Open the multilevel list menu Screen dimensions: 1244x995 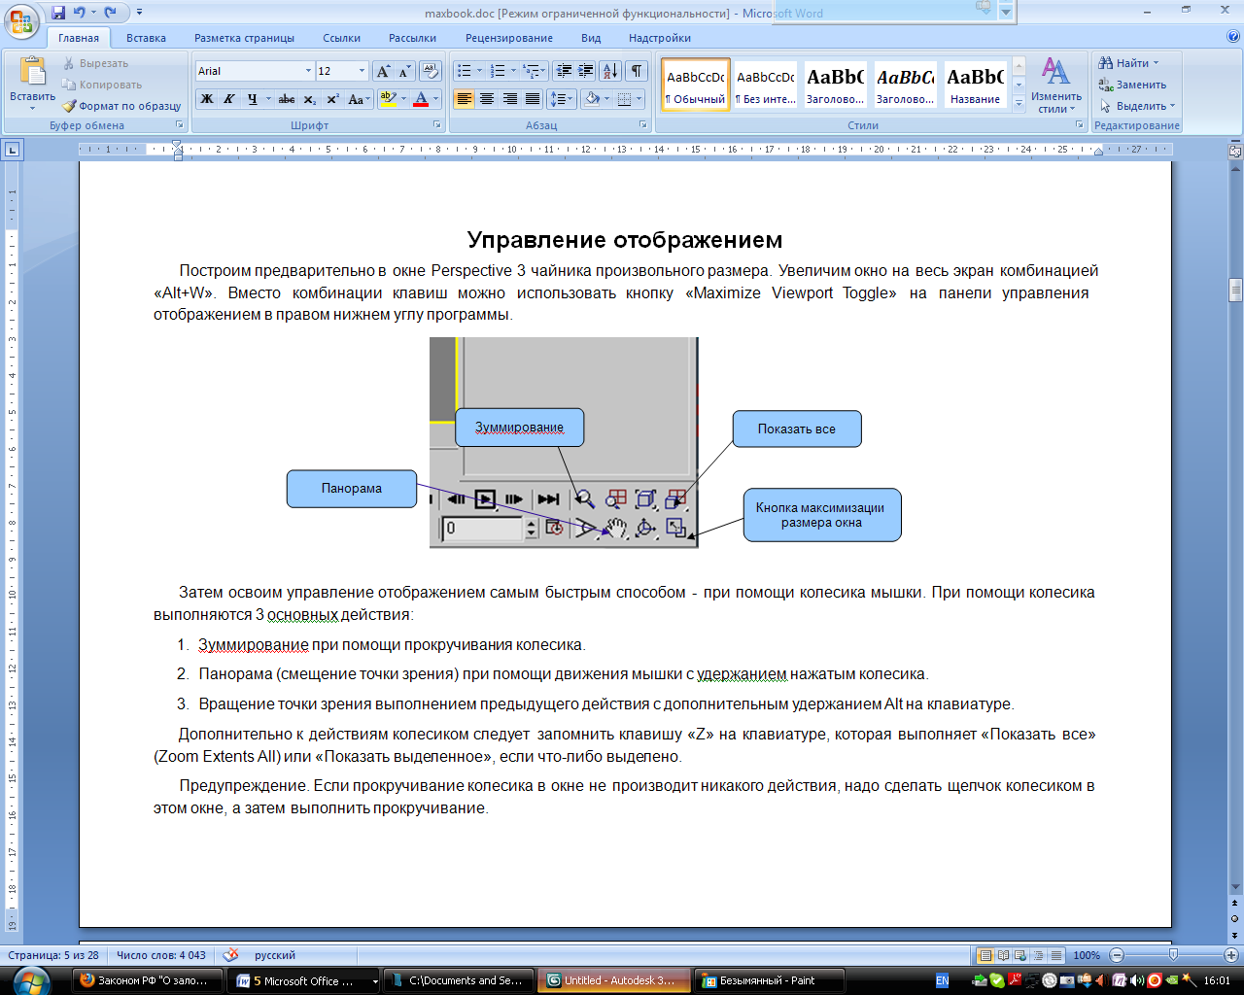533,71
